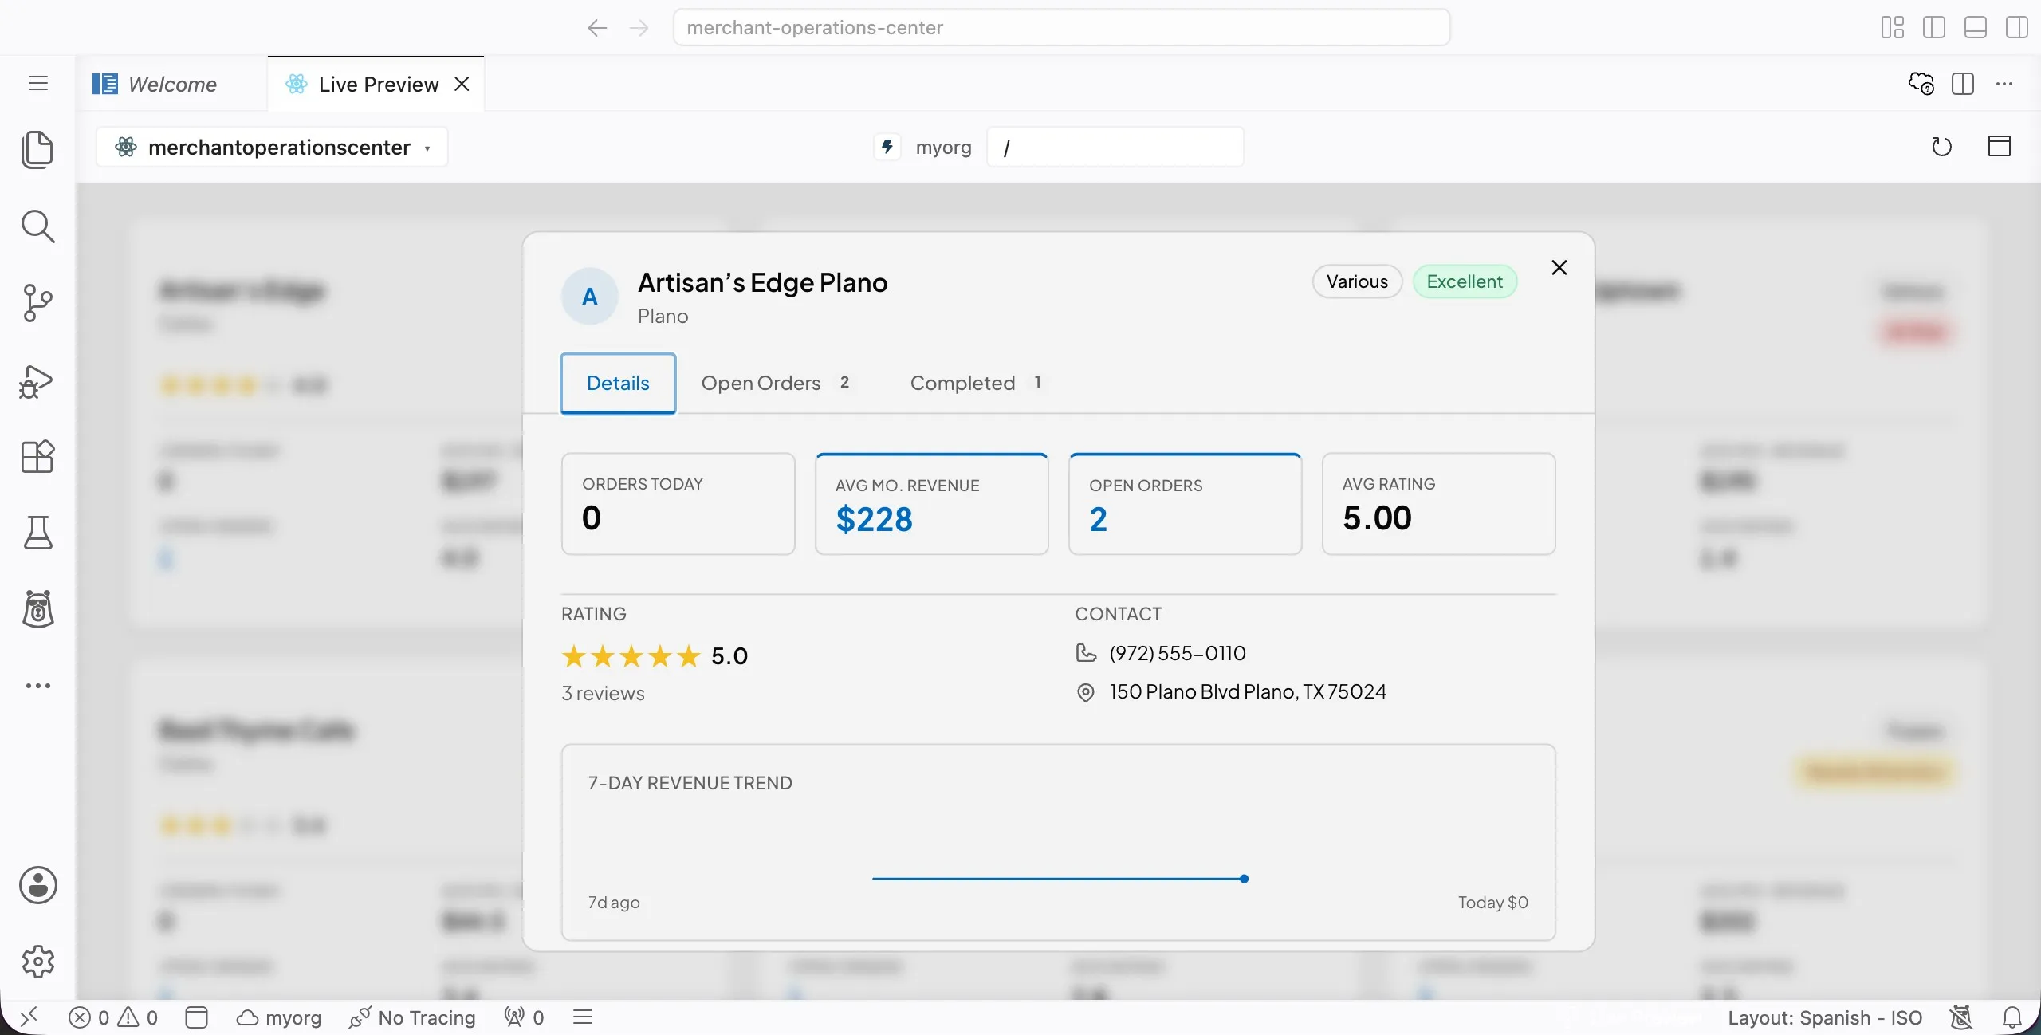Toggle the secondary side bar
This screenshot has width=2041, height=1035.
click(2017, 28)
